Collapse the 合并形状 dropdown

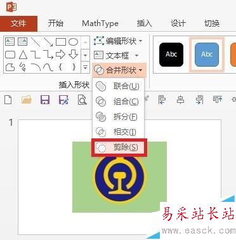(119, 70)
